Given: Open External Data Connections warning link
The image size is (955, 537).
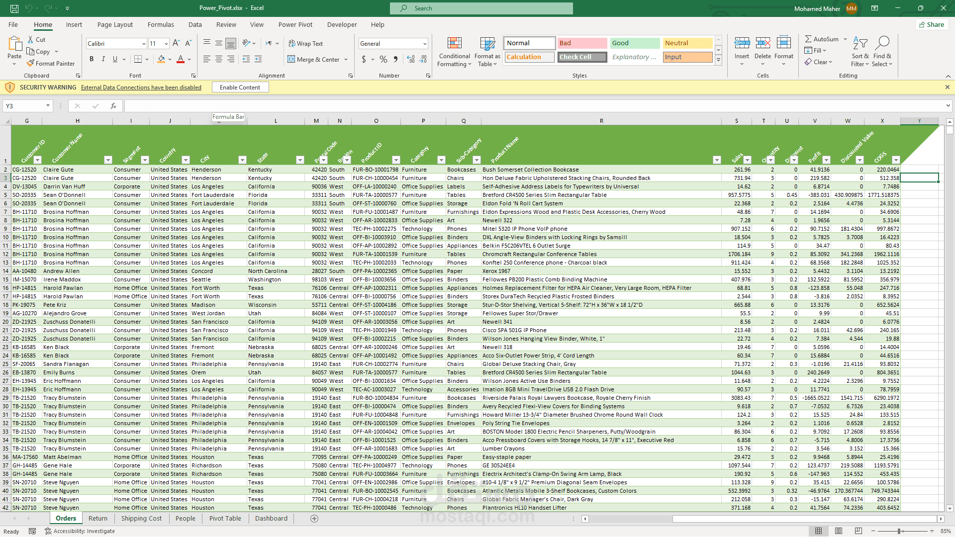Looking at the screenshot, I should click(141, 88).
